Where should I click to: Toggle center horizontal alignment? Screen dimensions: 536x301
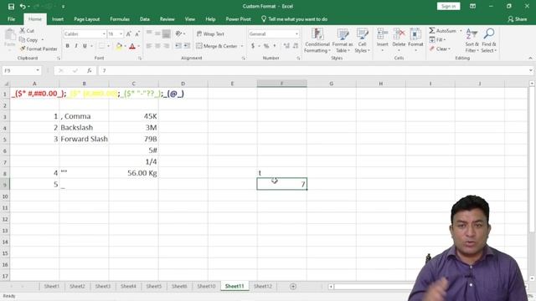(157, 46)
